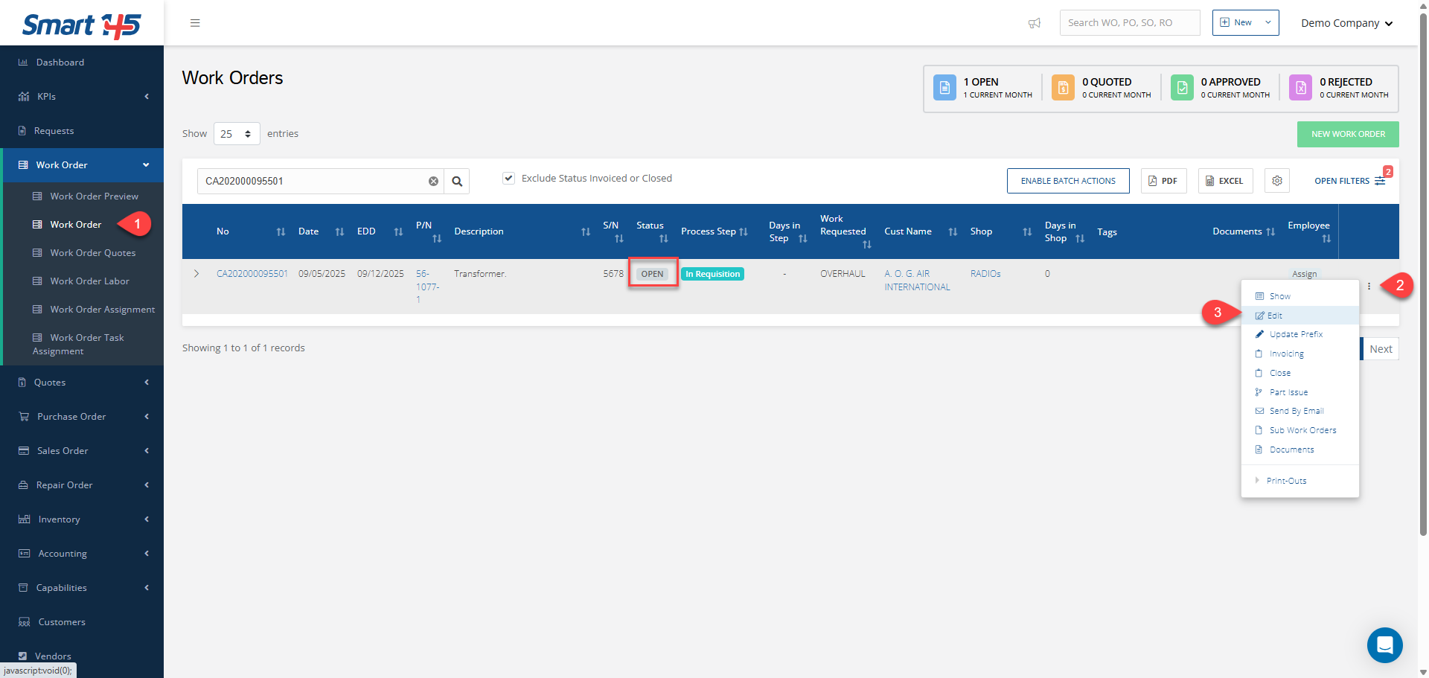Expand the Accounting sidebar section
The height and width of the screenshot is (678, 1429).
(82, 554)
